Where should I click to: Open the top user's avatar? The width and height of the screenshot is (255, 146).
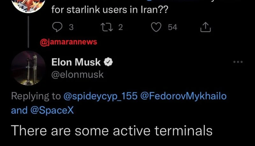tap(28, 6)
